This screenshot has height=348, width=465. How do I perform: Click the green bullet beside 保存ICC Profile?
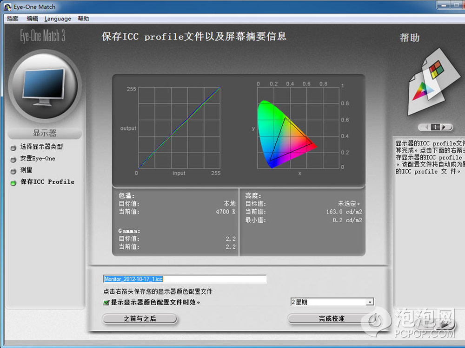click(13, 183)
